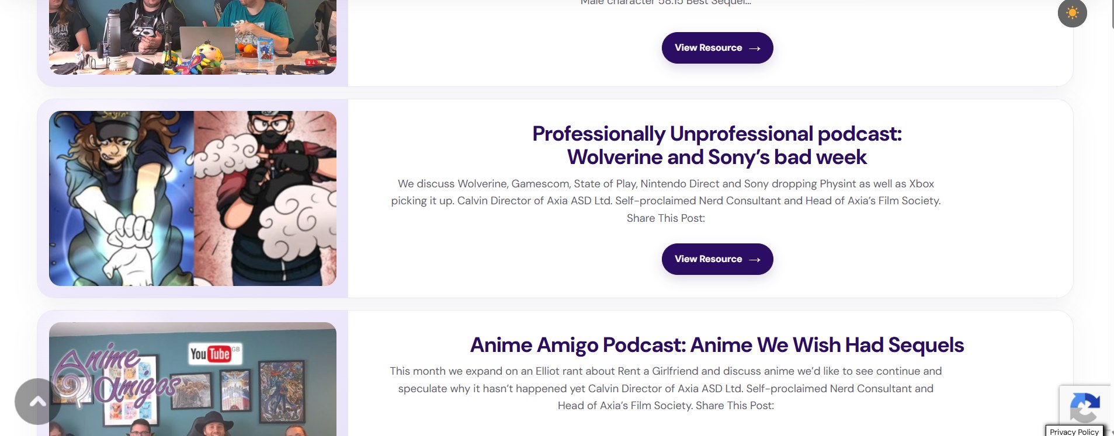The height and width of the screenshot is (436, 1114).
Task: Open Anime Amigo Podcast title link
Action: [x=717, y=345]
